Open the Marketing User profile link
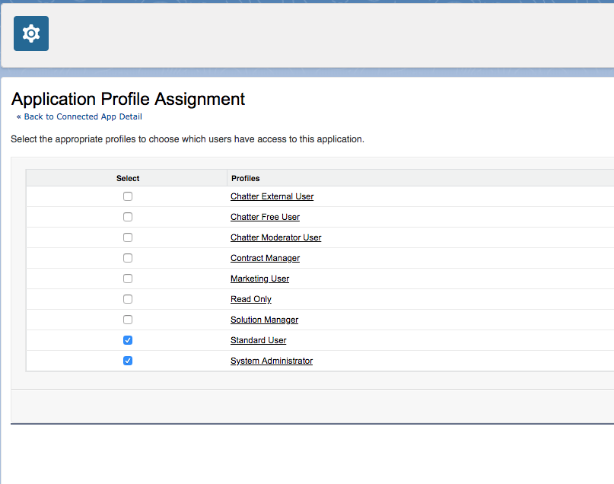 pos(259,279)
